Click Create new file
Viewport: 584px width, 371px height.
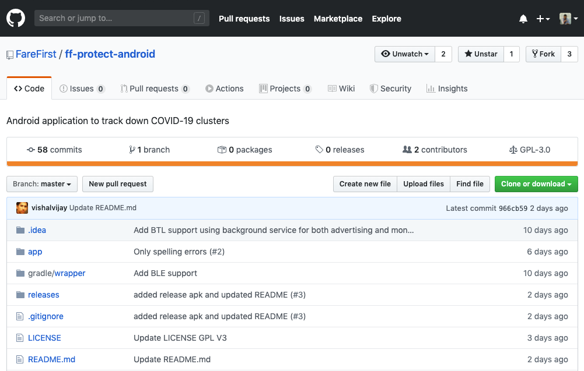pyautogui.click(x=365, y=184)
